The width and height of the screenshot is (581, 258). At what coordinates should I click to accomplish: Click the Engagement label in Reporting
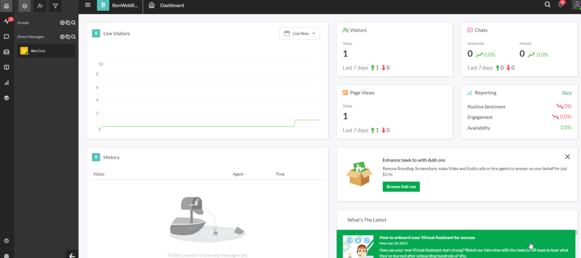tap(480, 117)
